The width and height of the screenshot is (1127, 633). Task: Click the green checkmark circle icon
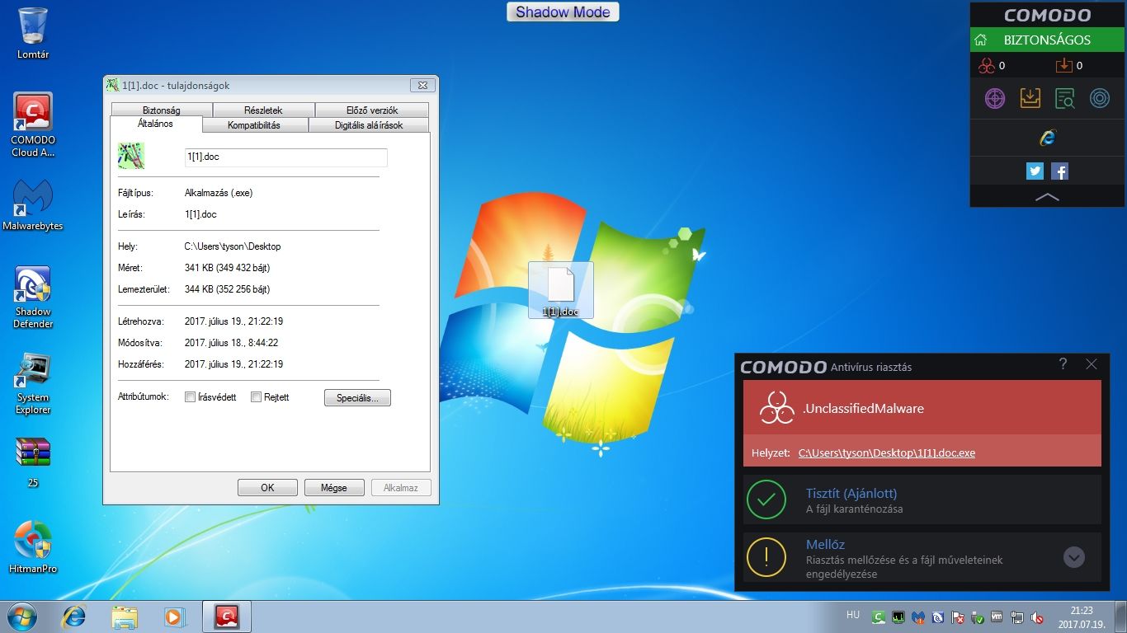click(x=766, y=499)
